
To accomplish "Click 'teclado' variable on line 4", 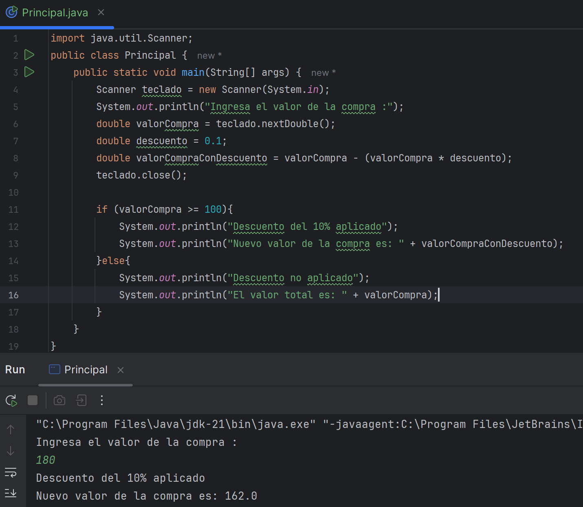I will (162, 89).
